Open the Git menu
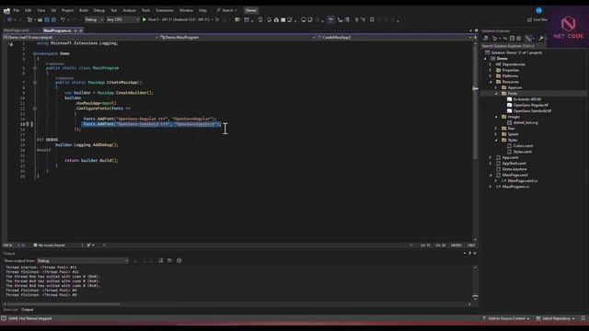Screen dimensions: 589x331 coord(53,10)
